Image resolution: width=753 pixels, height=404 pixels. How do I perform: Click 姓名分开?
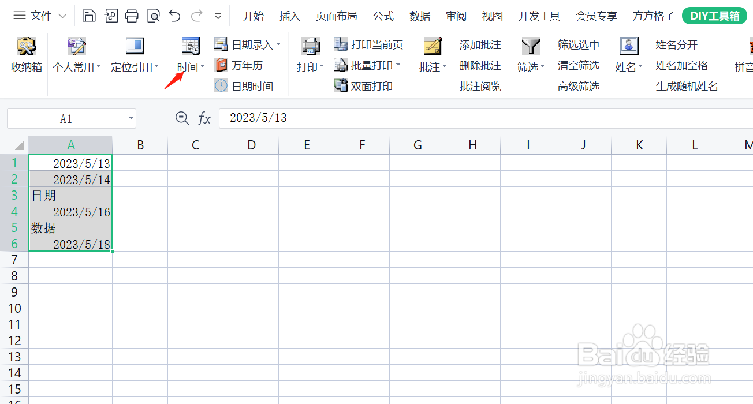click(x=677, y=44)
